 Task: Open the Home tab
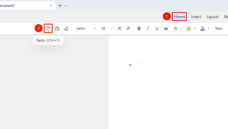(x=180, y=17)
